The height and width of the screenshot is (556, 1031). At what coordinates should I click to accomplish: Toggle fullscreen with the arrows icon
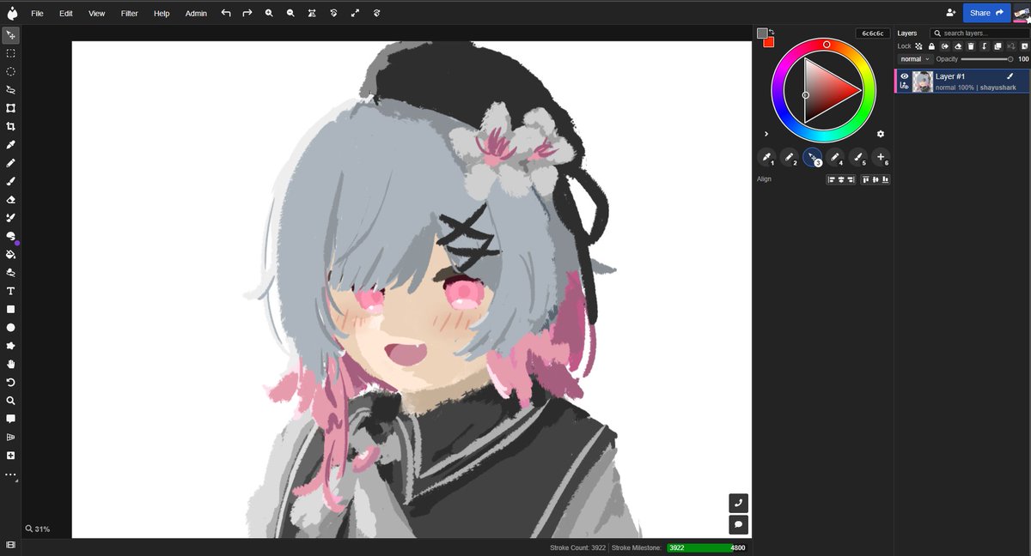point(355,13)
